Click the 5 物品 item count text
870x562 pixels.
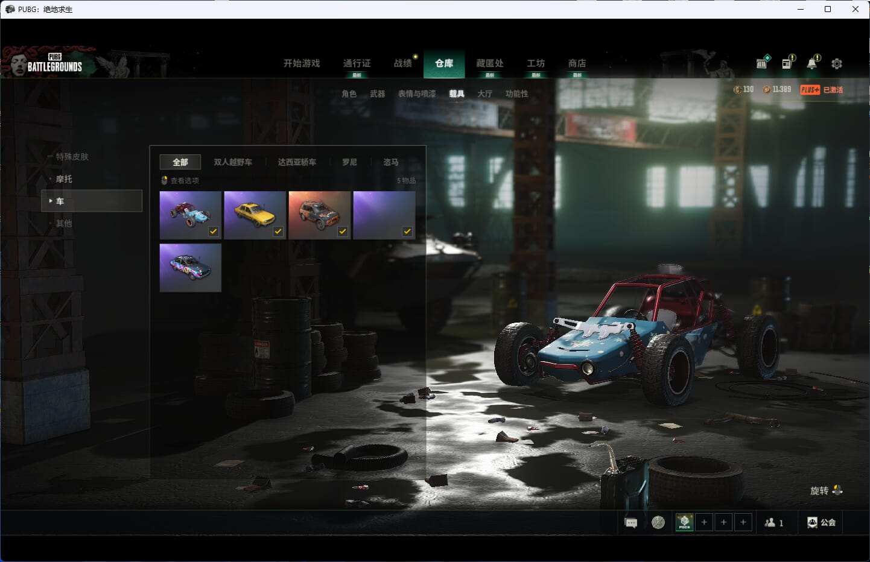click(x=406, y=180)
